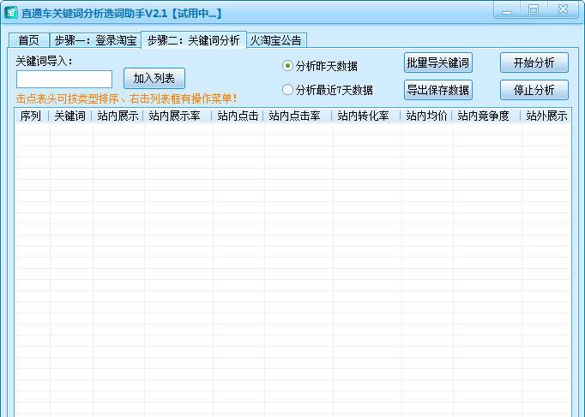The image size is (585, 417).
Task: Sort by 关键词 column header
Action: coord(70,116)
